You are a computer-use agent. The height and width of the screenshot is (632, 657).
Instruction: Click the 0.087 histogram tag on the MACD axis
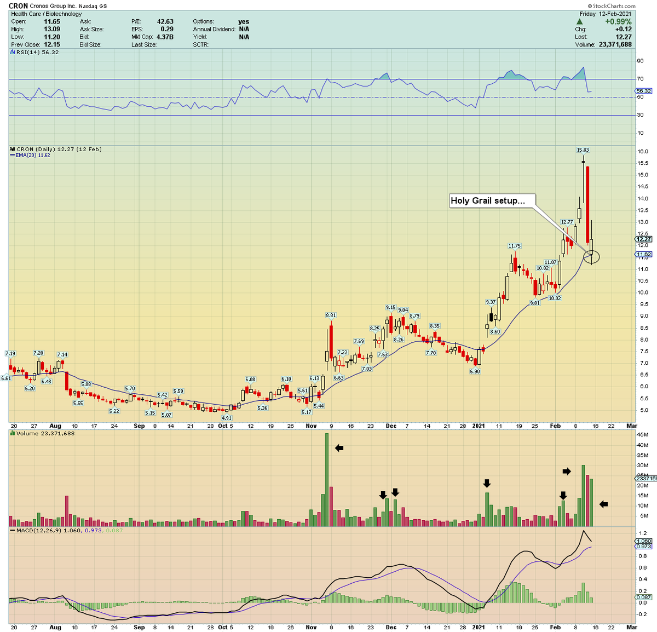tap(643, 597)
